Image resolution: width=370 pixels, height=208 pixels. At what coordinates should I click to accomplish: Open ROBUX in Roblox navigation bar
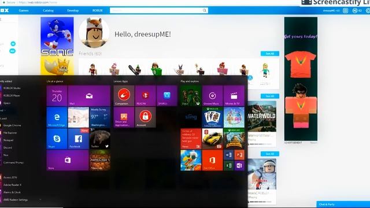(98, 10)
